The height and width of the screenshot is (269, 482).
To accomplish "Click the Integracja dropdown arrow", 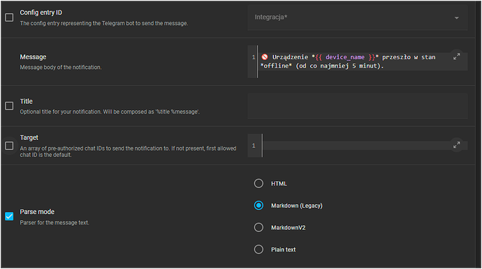I will coord(456,18).
